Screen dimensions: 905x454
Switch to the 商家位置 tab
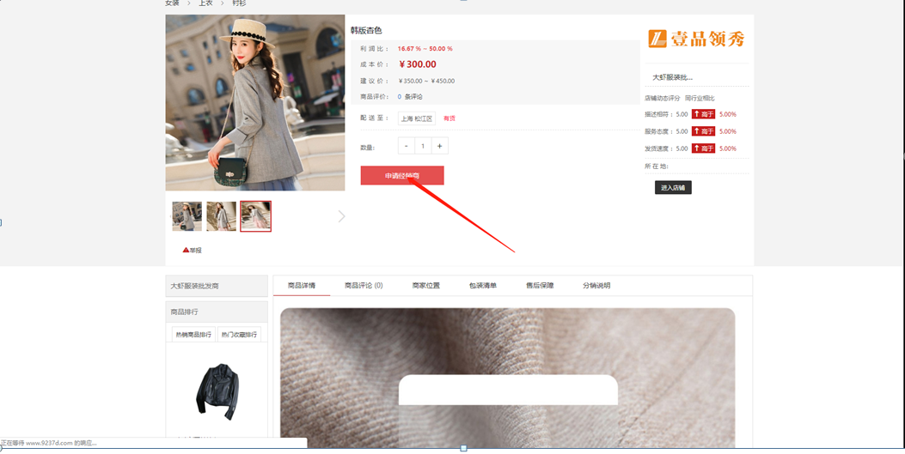pyautogui.click(x=426, y=286)
